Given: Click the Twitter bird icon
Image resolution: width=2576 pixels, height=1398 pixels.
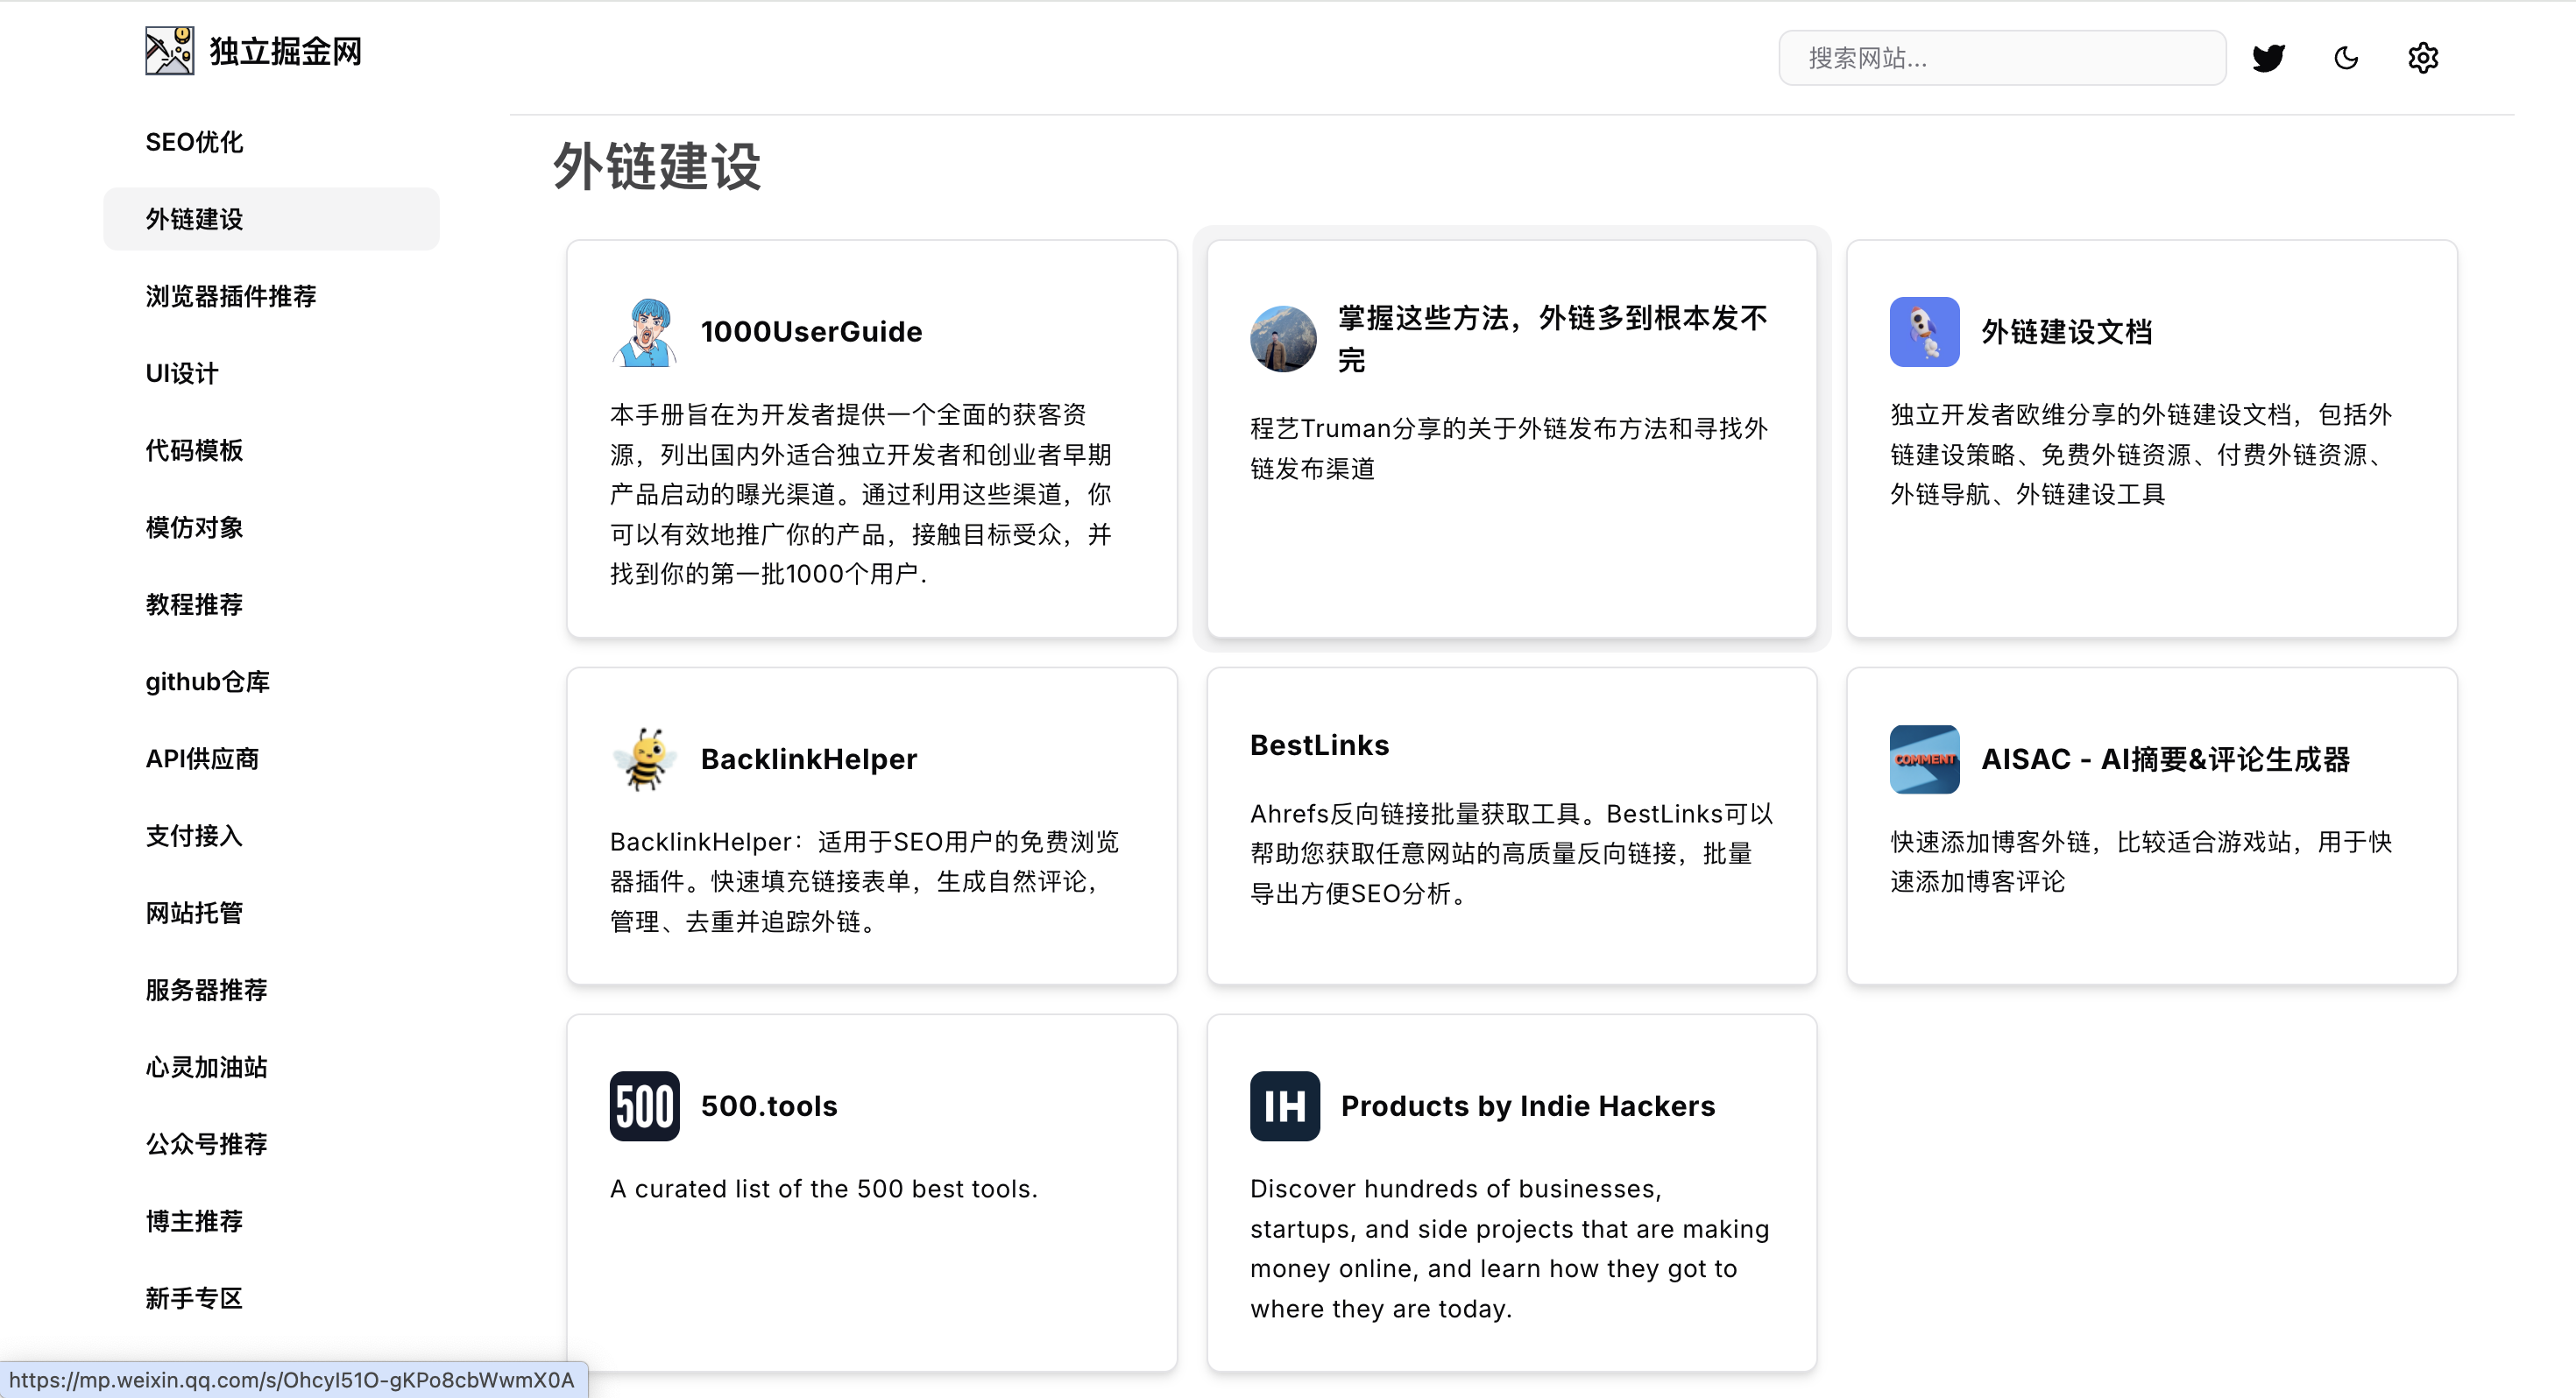Looking at the screenshot, I should [2268, 58].
